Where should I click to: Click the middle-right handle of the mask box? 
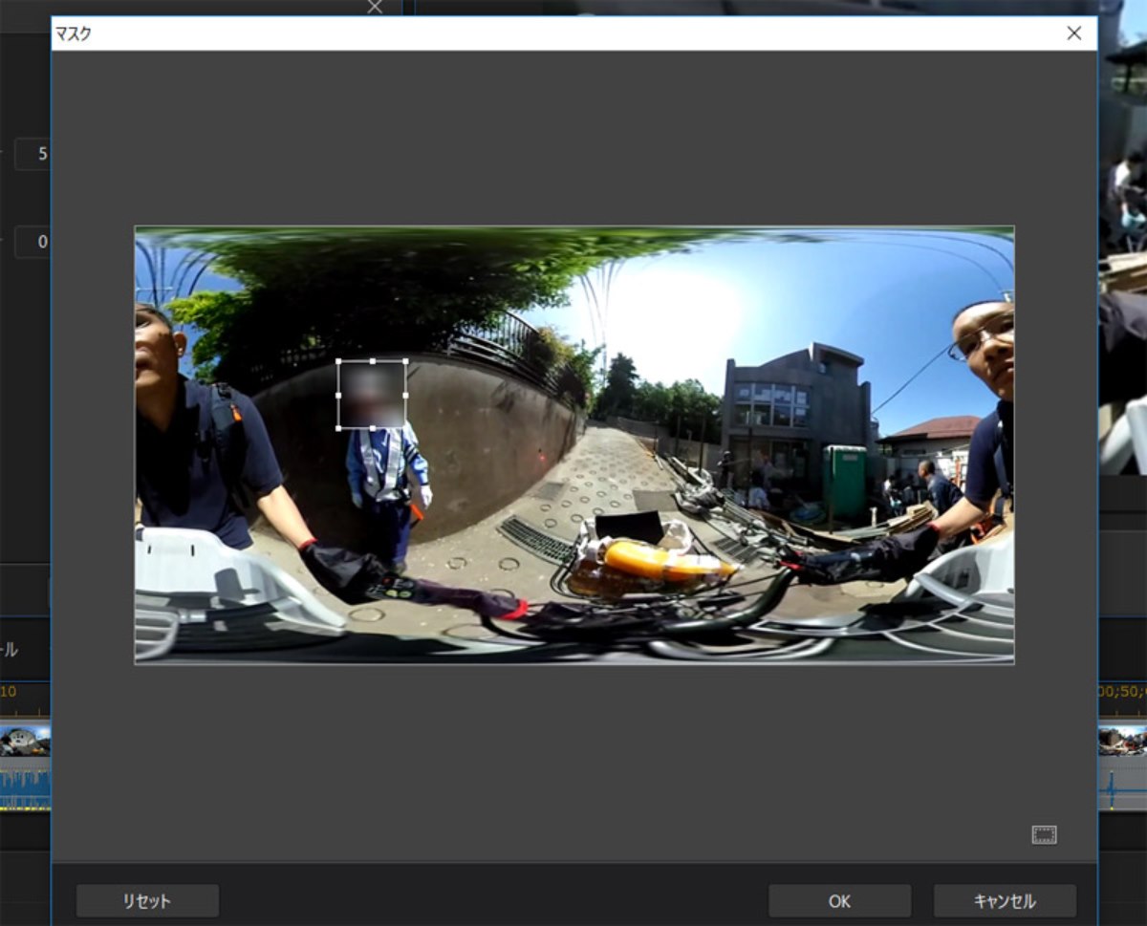pyautogui.click(x=405, y=395)
